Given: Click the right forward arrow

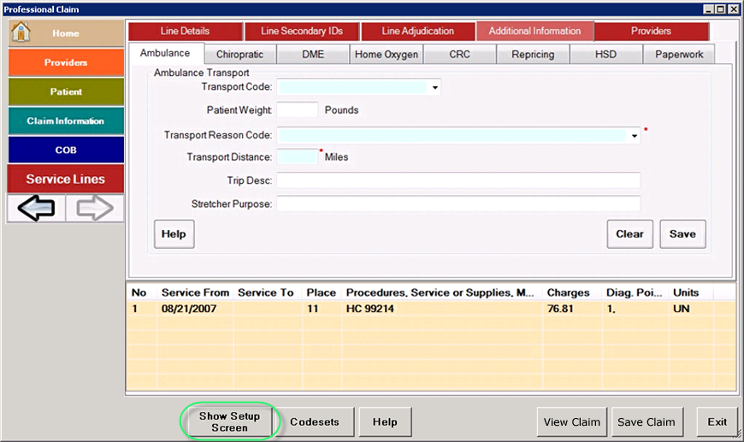Looking at the screenshot, I should 95,209.
